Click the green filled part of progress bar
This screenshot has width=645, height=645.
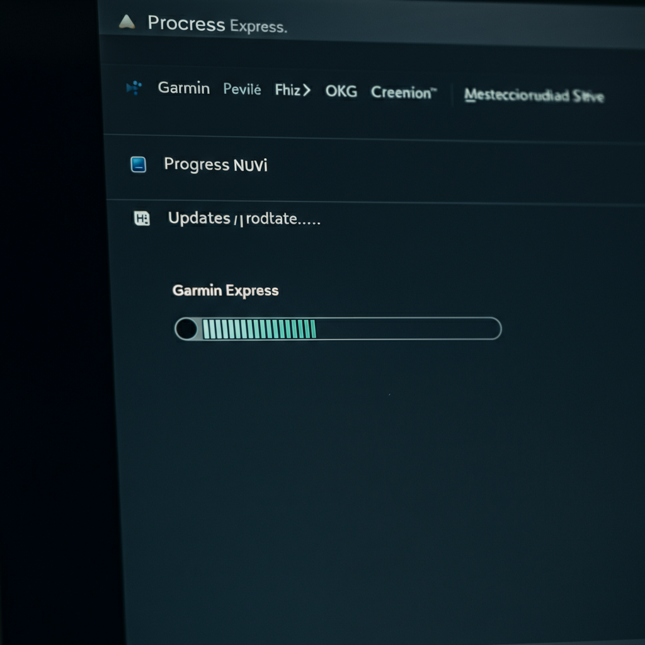pyautogui.click(x=259, y=329)
